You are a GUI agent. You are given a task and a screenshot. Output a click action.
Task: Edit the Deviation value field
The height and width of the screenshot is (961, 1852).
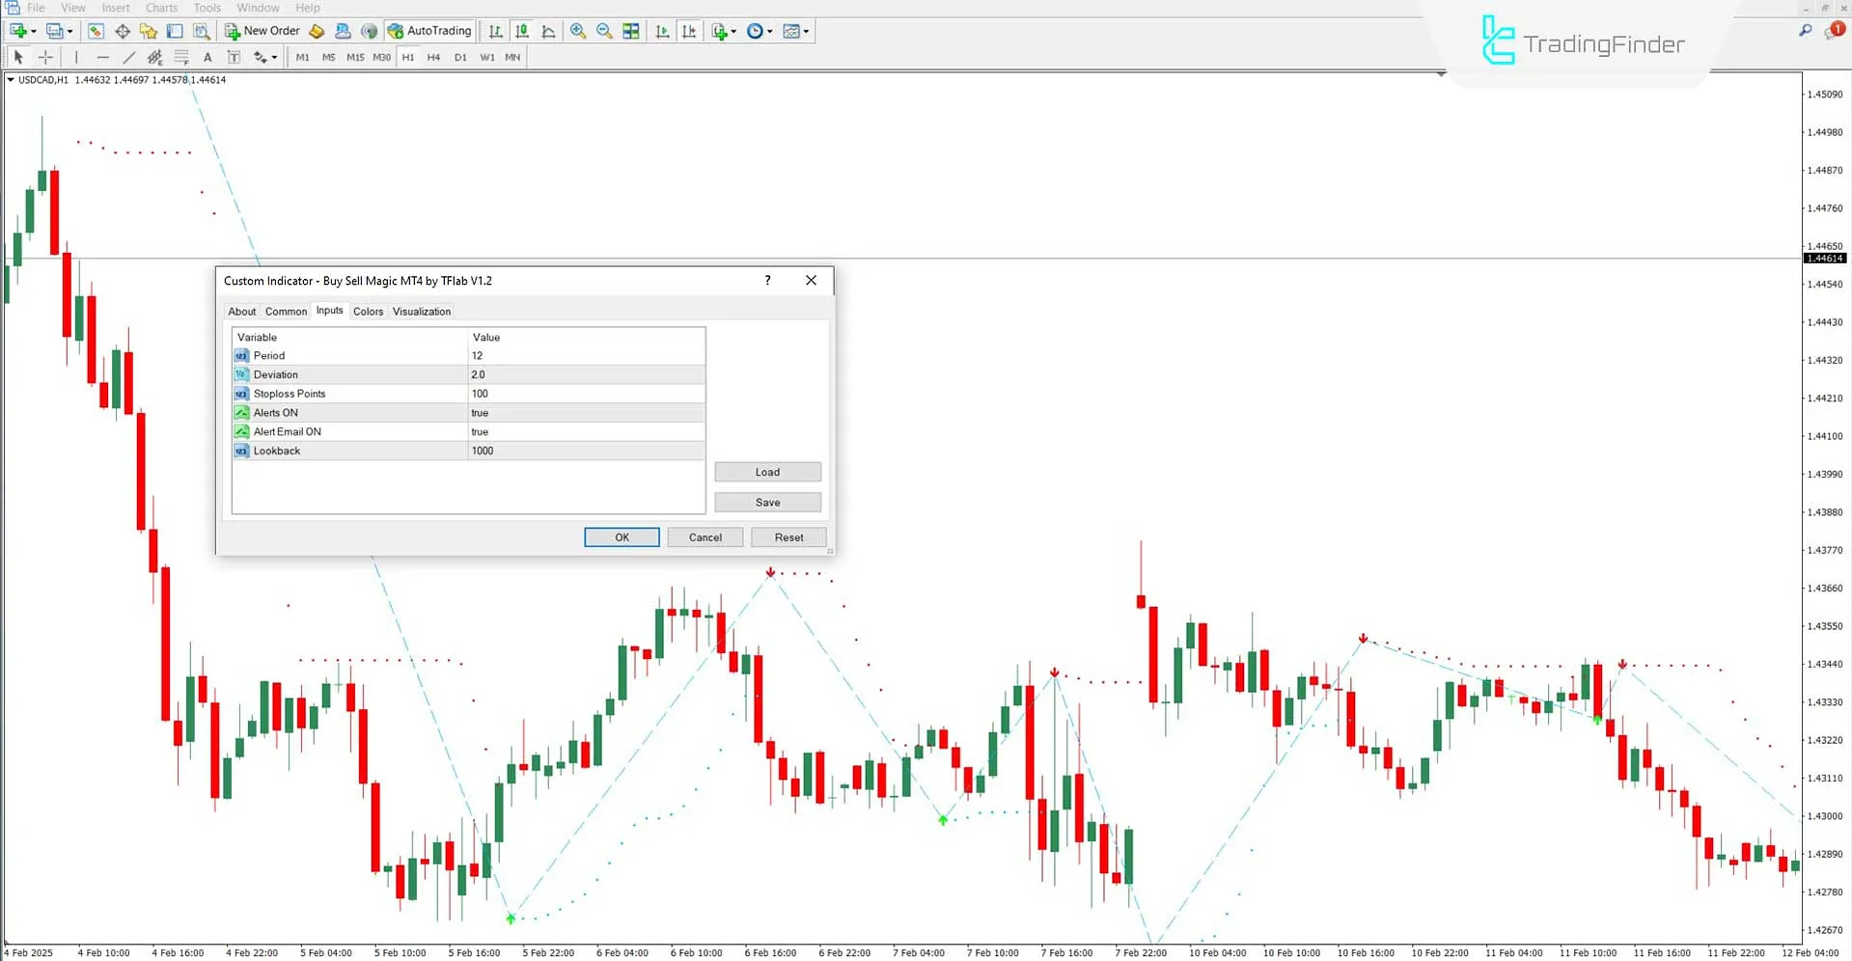point(585,374)
